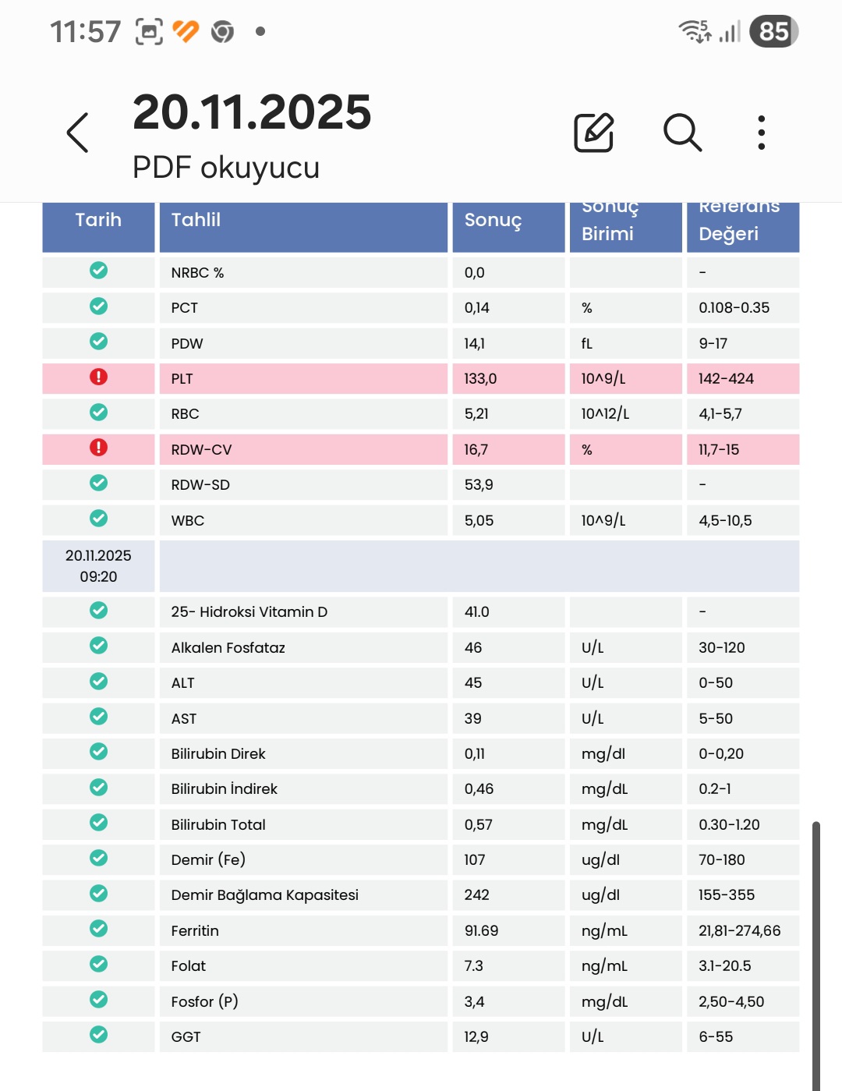Image resolution: width=842 pixels, height=1091 pixels.
Task: Open the three-dot more options menu
Action: coord(761,133)
